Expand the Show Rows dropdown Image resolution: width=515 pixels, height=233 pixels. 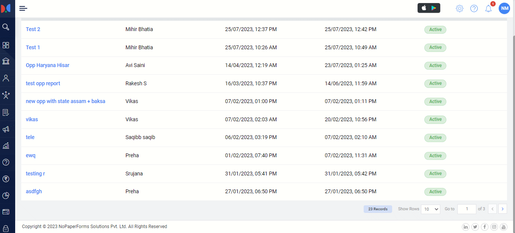click(x=430, y=209)
